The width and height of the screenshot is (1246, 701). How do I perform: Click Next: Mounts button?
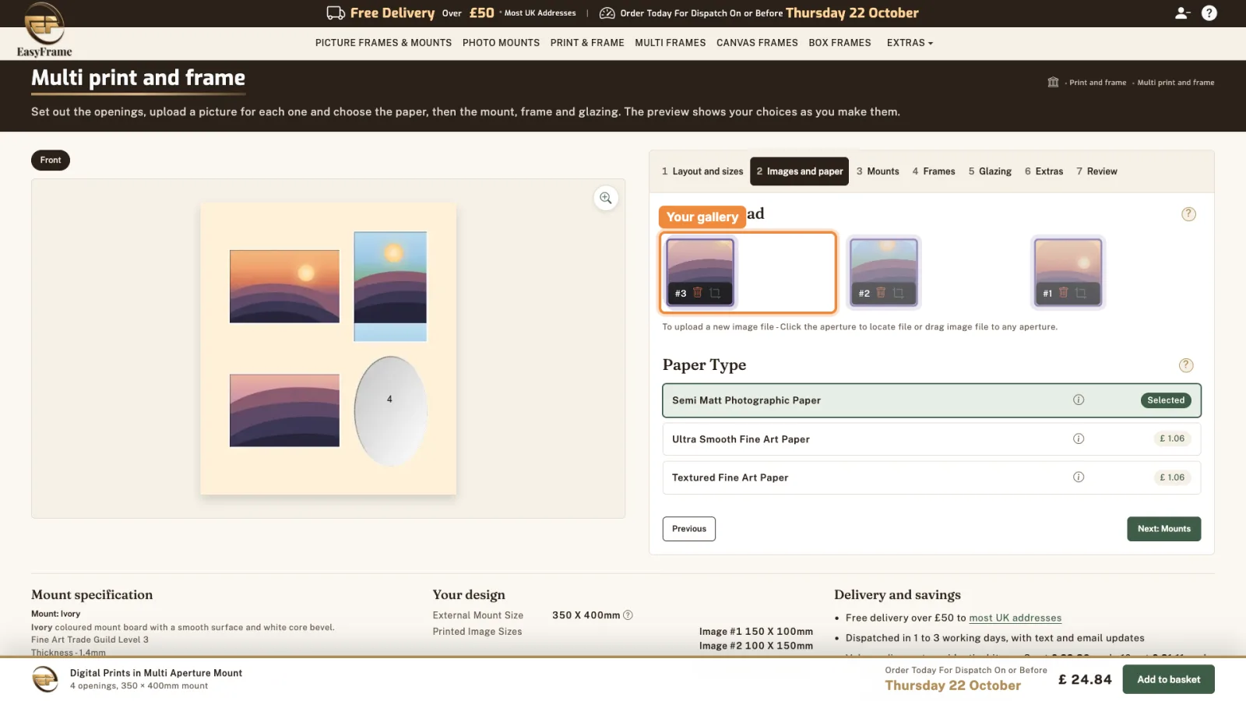click(x=1163, y=529)
